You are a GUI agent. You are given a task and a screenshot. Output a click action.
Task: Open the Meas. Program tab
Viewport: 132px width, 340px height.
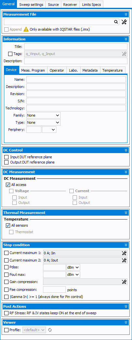33,70
